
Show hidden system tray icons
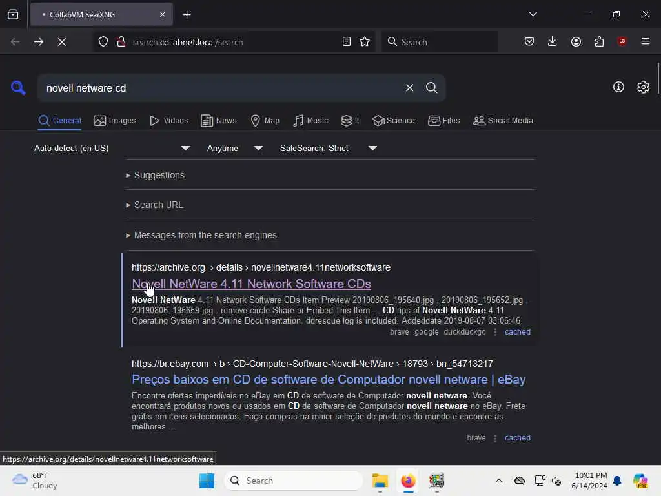[499, 480]
